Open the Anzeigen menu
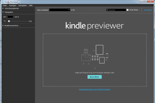Viewport: 155px width, 103px height. pyautogui.click(x=13, y=5)
